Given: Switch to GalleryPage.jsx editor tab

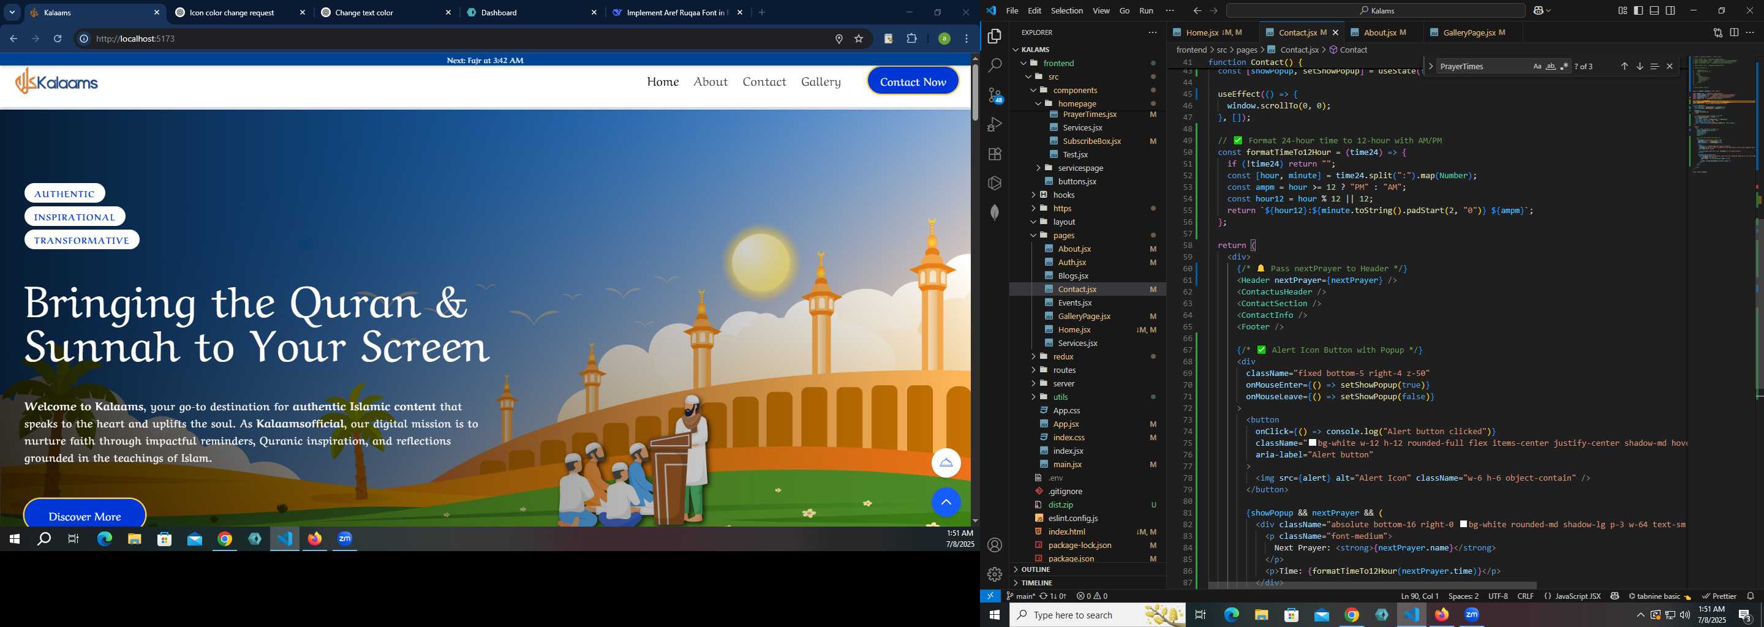Looking at the screenshot, I should [x=1474, y=32].
